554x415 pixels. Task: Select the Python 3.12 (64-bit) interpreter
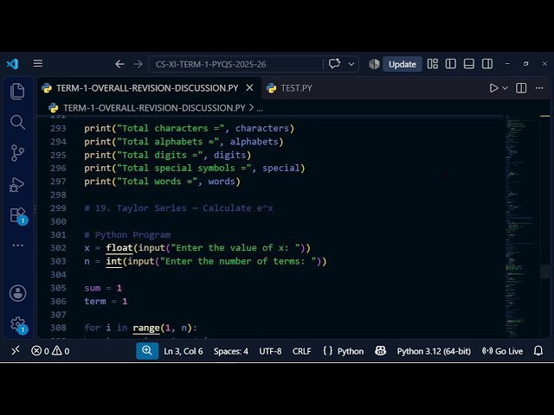[x=434, y=351]
